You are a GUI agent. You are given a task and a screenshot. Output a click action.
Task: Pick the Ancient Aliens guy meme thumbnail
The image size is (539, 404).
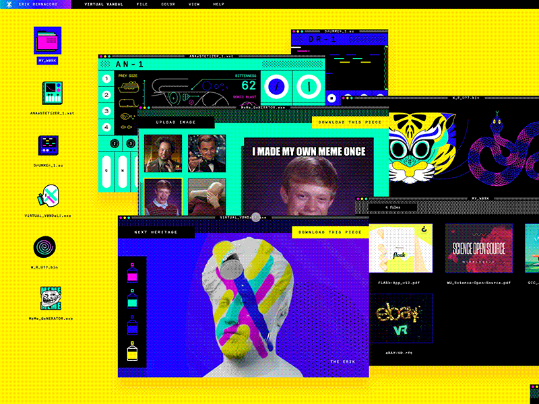[163, 154]
